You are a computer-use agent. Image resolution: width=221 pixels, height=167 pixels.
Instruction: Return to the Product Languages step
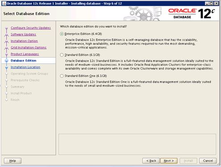point(25,54)
